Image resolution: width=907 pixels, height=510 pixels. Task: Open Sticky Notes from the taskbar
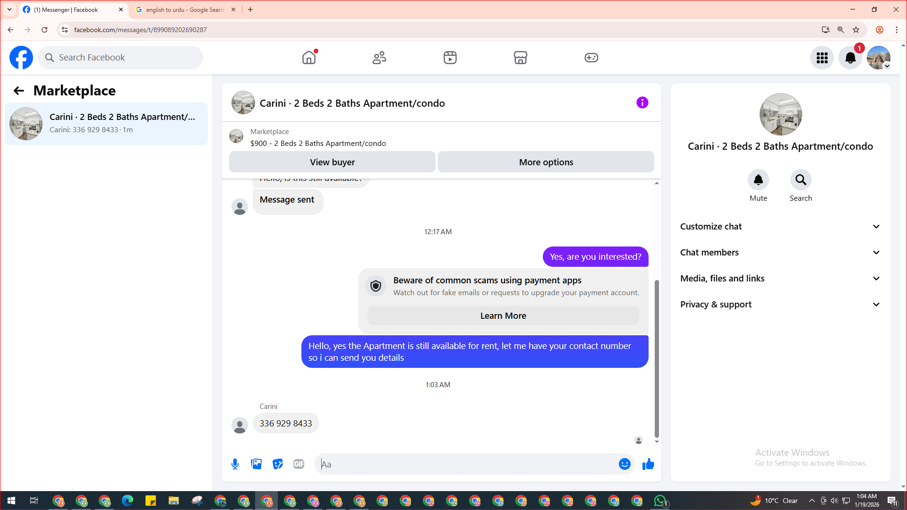pyautogui.click(x=151, y=501)
